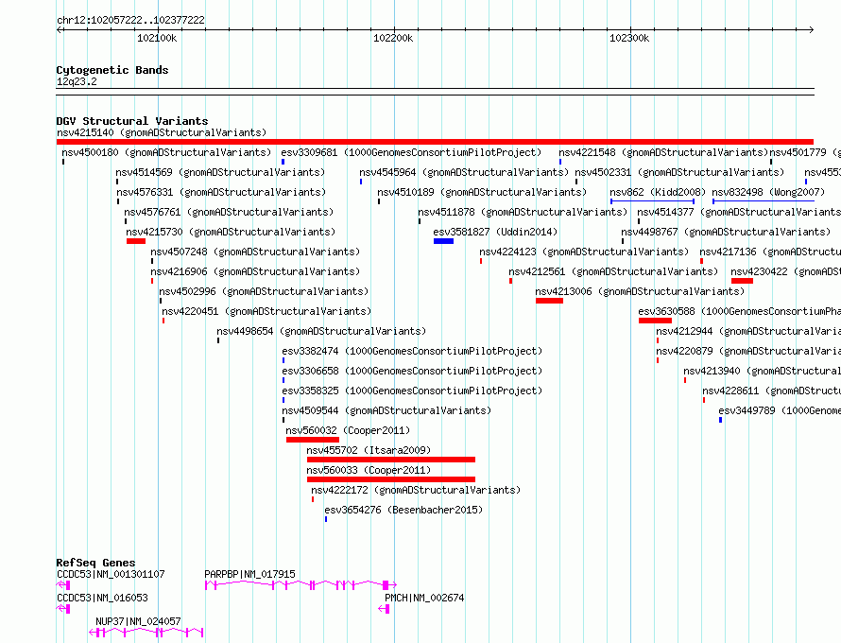Screen dimensions: 841x643
Task: Open esv3581827 (Uddin2014) label
Action: point(495,232)
